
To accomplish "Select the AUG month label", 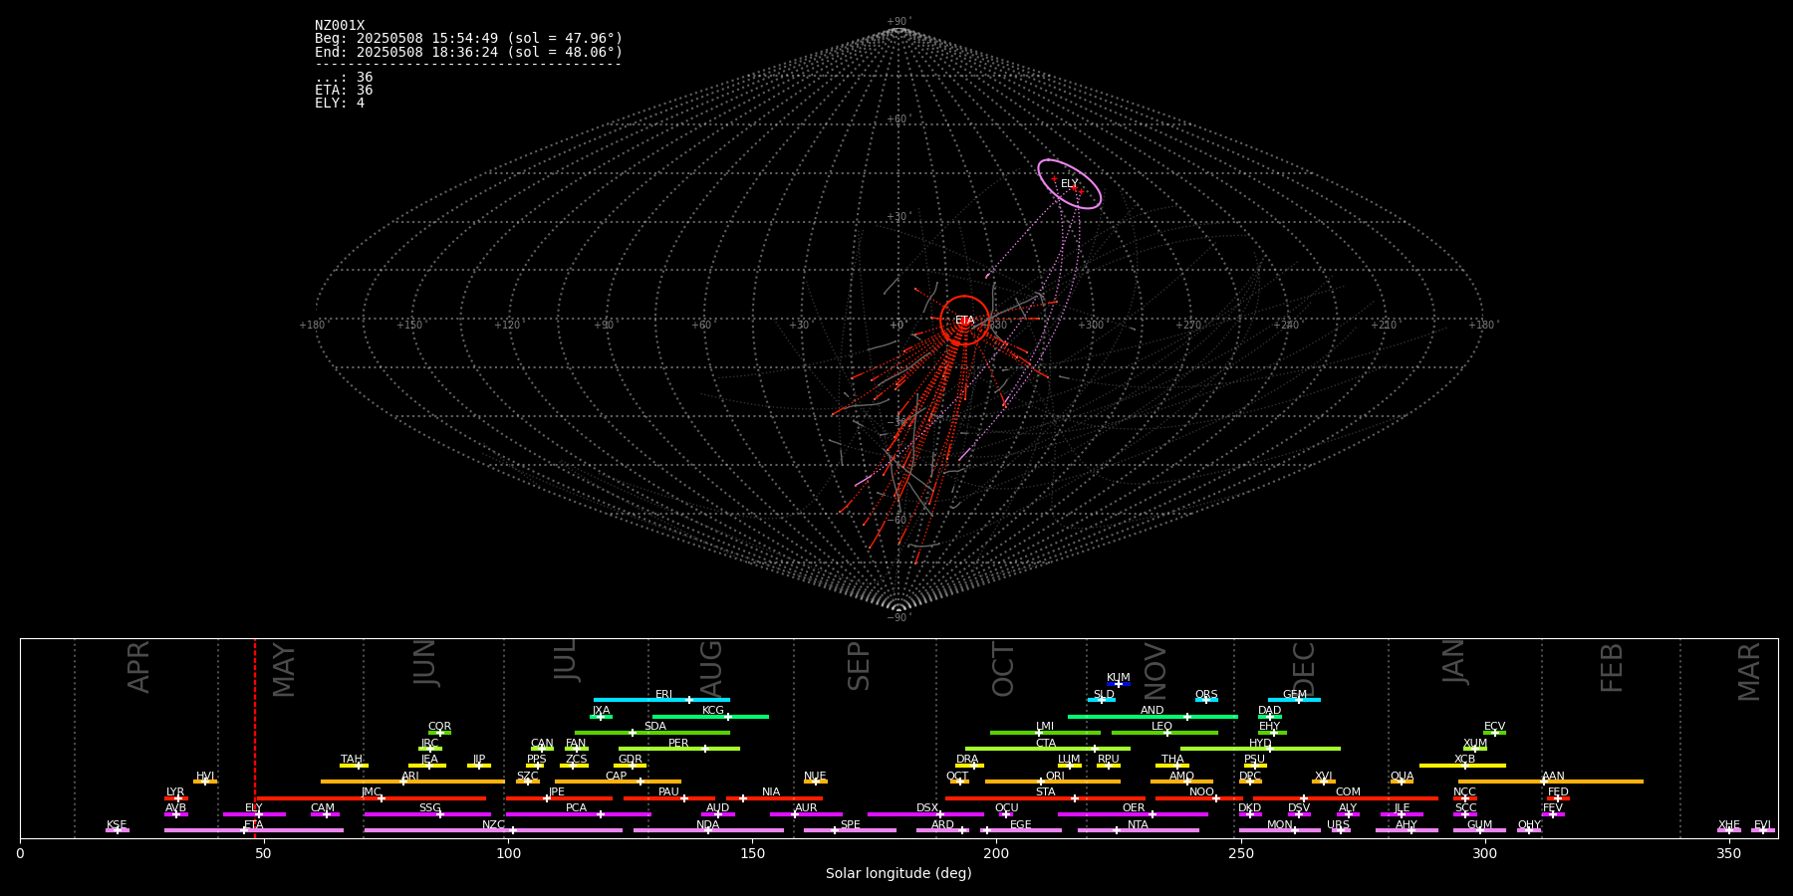I will (711, 668).
